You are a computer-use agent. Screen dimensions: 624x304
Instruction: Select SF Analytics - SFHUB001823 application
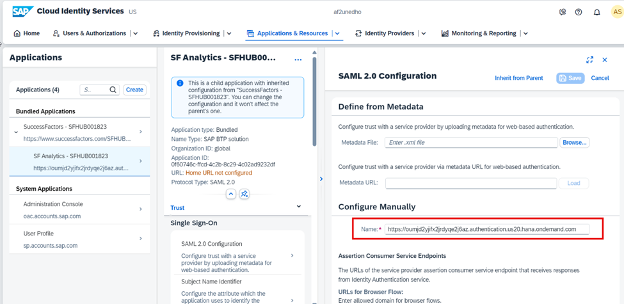pyautogui.click(x=79, y=161)
